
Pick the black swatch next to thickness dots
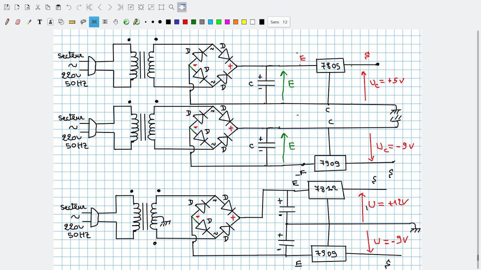pos(168,22)
